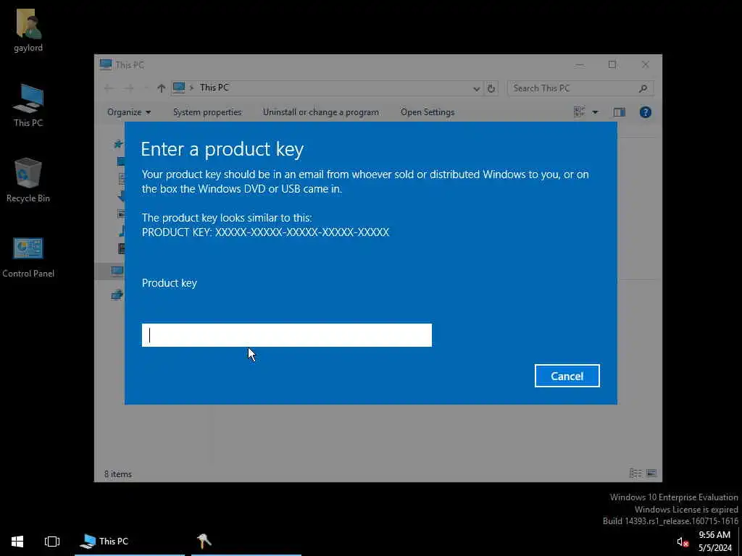Expand the view options dropdown arrow

coord(596,112)
